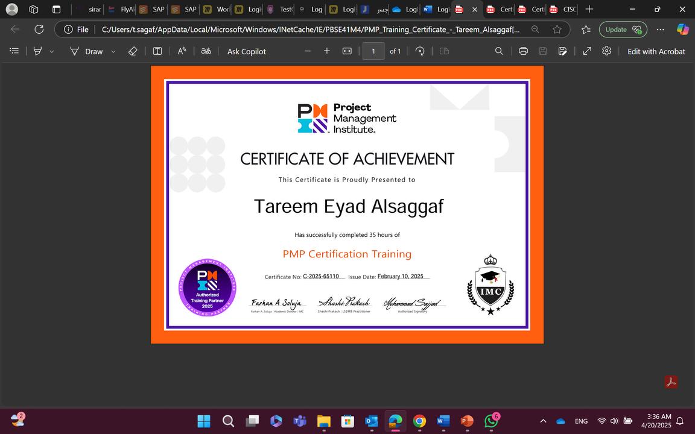Open browser Settings and more menu
The image size is (695, 434).
(x=661, y=29)
